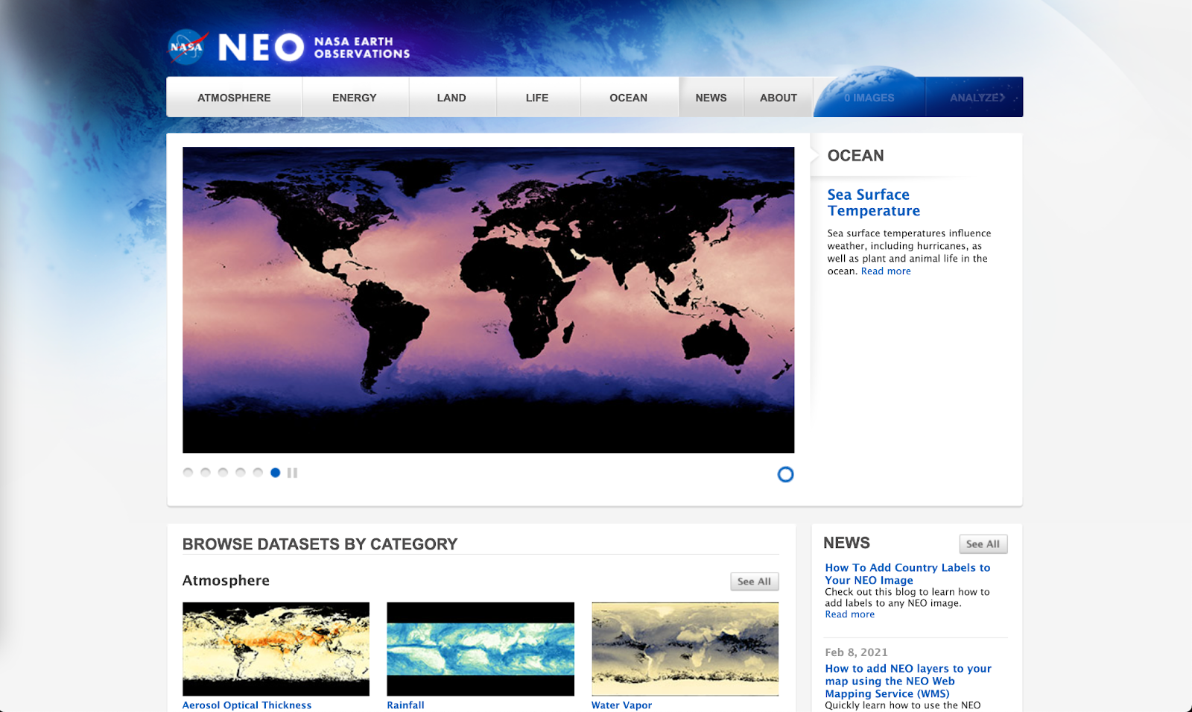Click the NEO NASA Earth Observations logo
Viewport: 1192px width, 712px height.
coord(314,48)
